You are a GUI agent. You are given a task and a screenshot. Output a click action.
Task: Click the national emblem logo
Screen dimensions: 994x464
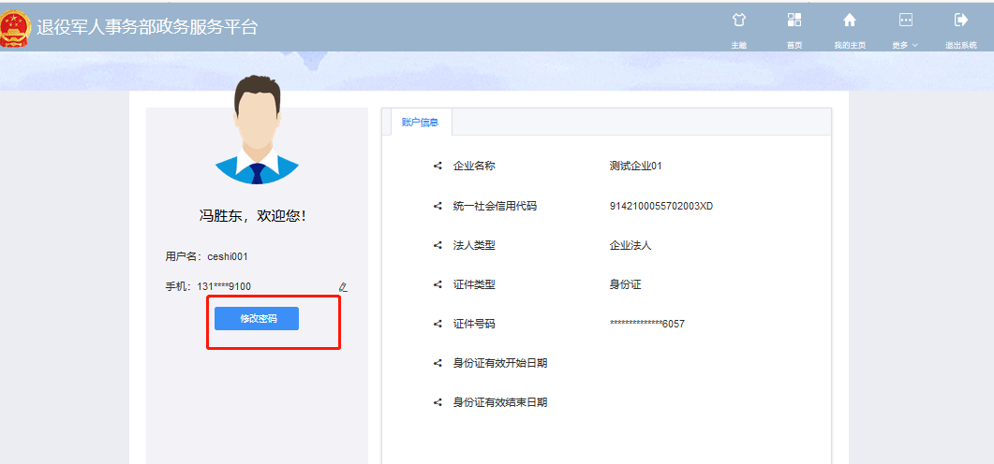point(14,28)
